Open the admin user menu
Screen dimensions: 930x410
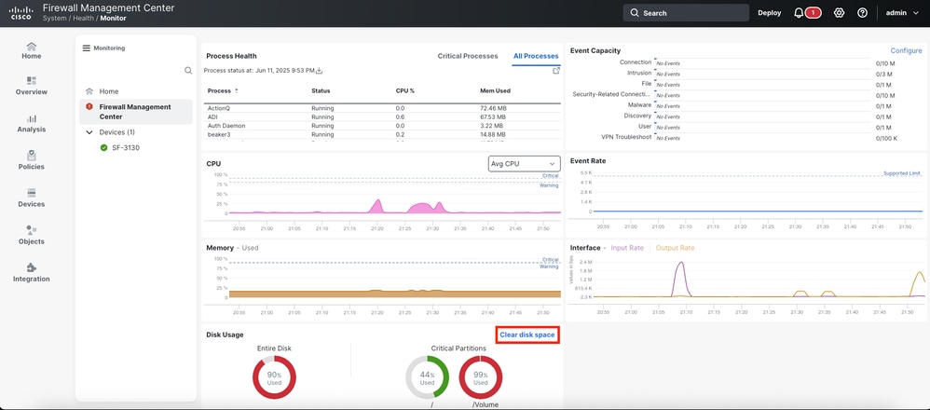(902, 13)
